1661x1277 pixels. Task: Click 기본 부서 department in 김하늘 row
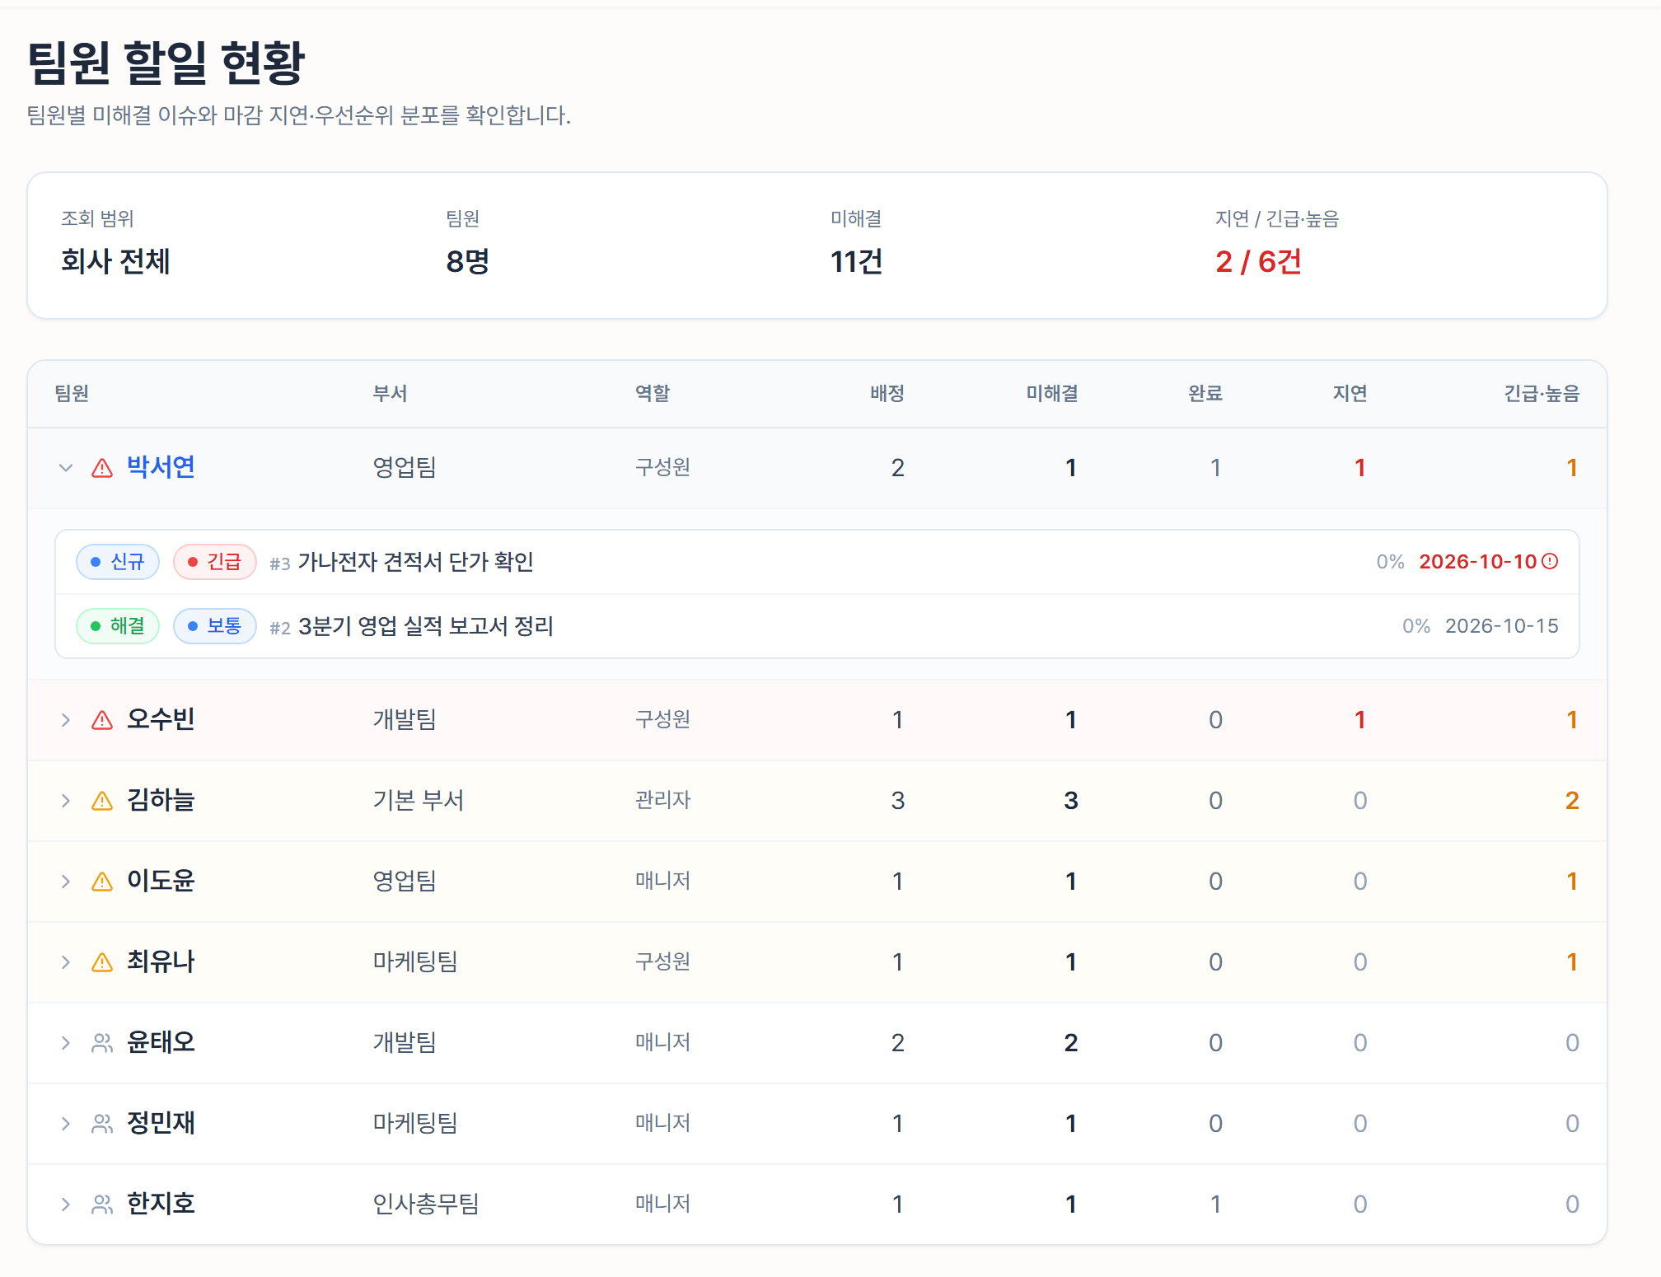[x=419, y=800]
